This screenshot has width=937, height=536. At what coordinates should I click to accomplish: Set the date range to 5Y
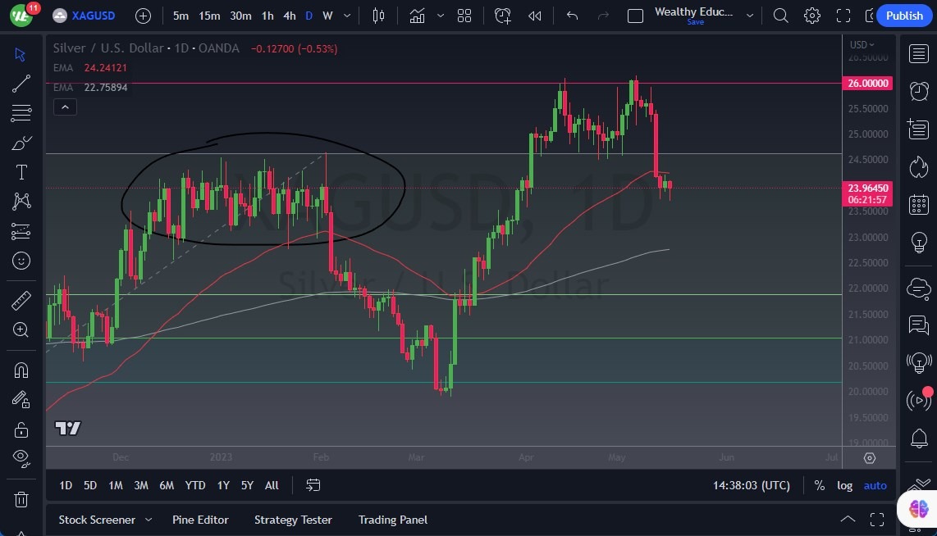pyautogui.click(x=247, y=485)
